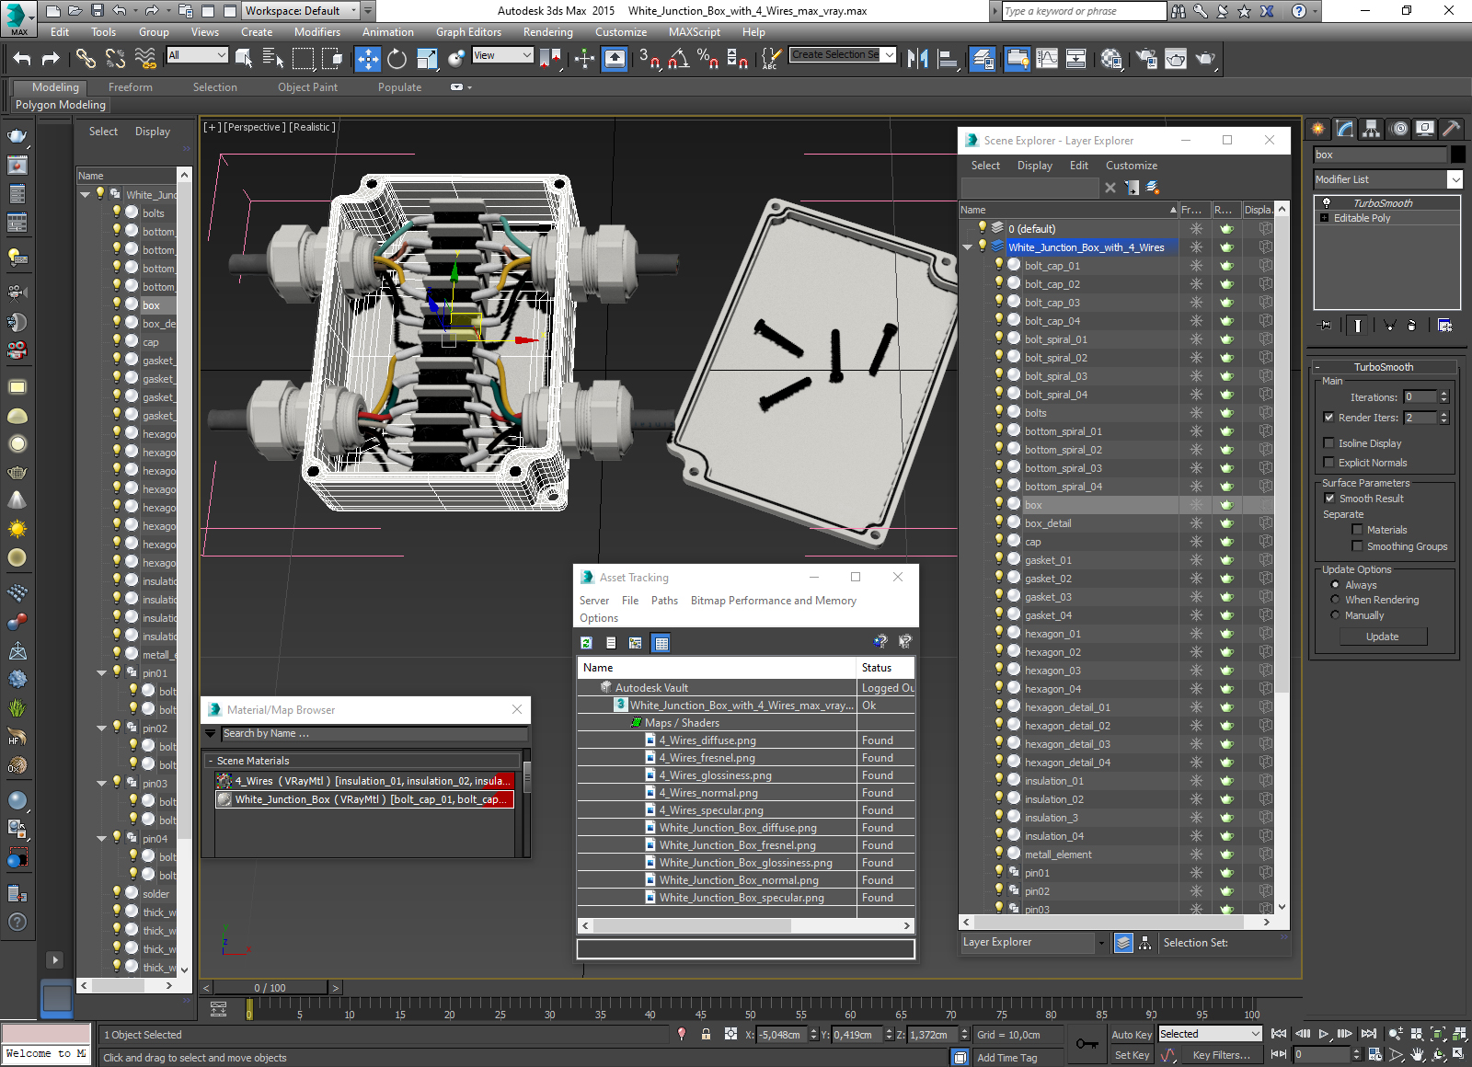Click the Auto Key button
This screenshot has width=1472, height=1067.
point(1132,1035)
